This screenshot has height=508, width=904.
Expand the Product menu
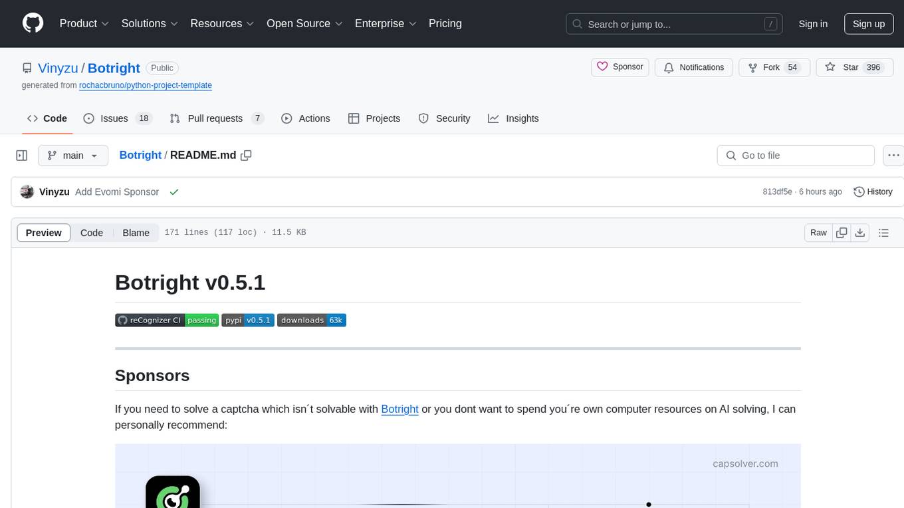(x=84, y=23)
